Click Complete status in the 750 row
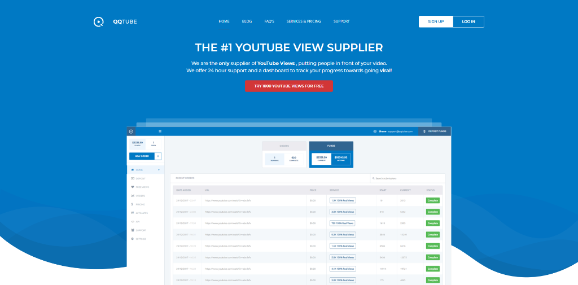 coord(433,223)
